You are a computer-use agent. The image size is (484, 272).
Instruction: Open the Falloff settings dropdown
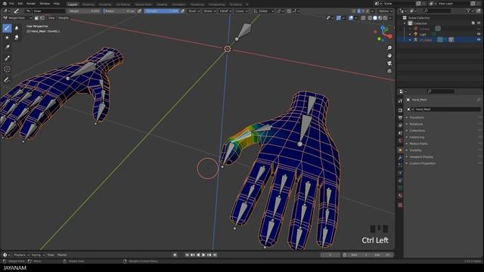click(225, 11)
